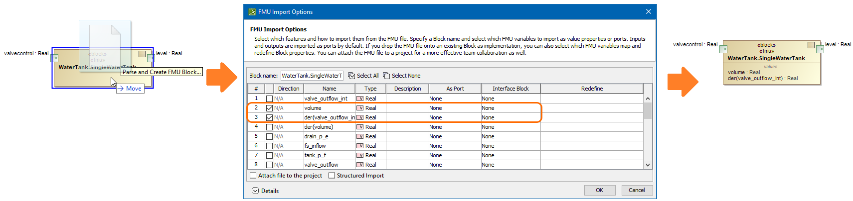This screenshot has width=853, height=201.
Task: Enable the valve_outflow_int row checkbox
Action: (269, 99)
